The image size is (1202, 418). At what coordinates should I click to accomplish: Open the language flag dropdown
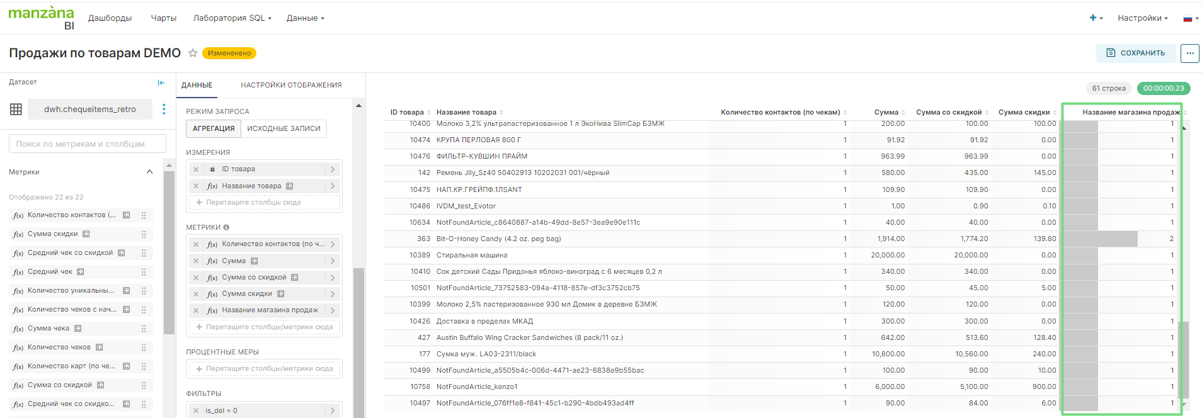tap(1190, 18)
